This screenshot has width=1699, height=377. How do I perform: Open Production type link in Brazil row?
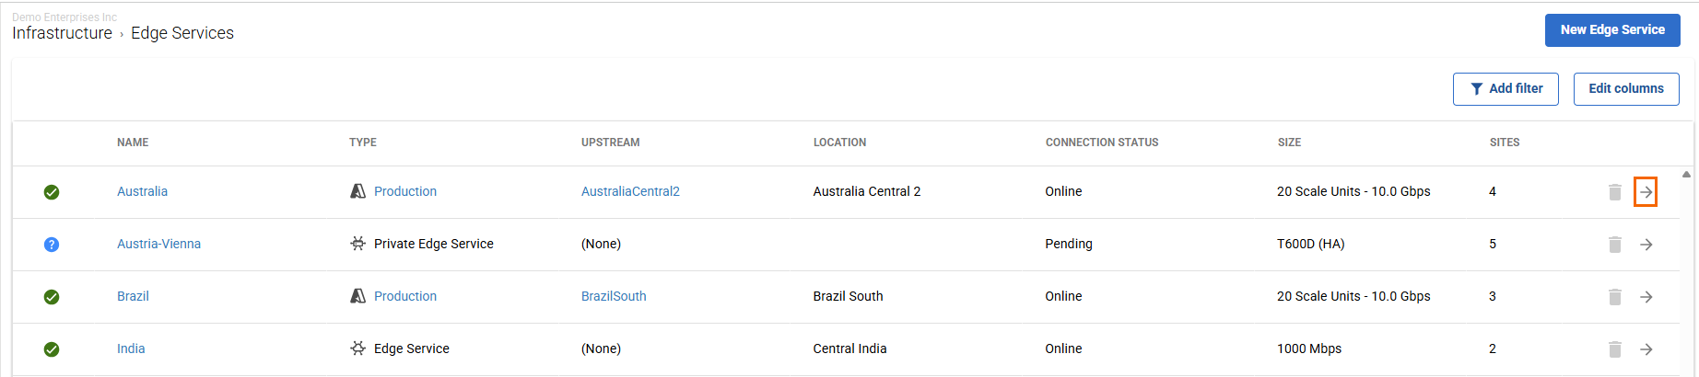[x=405, y=296]
